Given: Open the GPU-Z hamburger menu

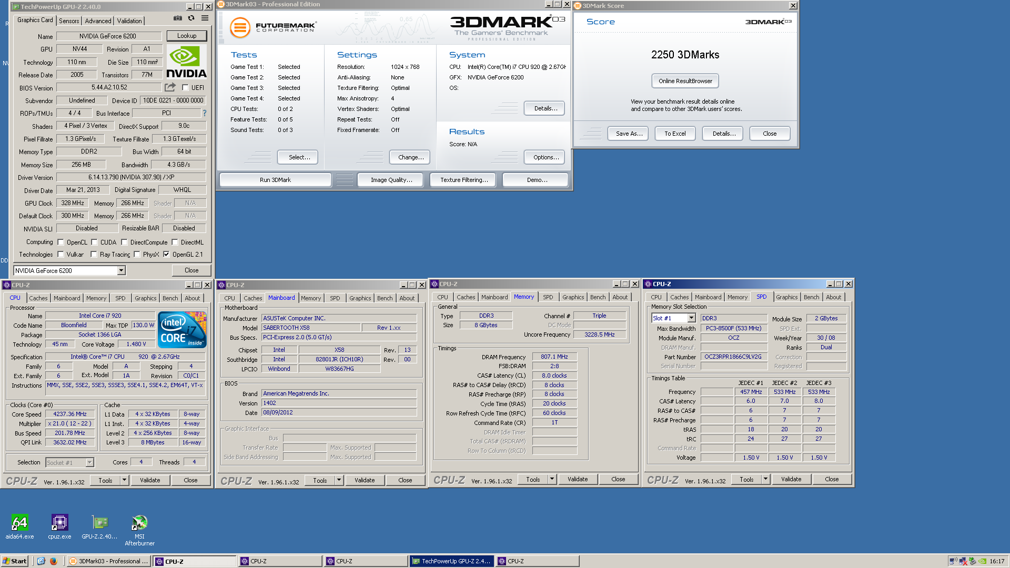Looking at the screenshot, I should coord(205,18).
